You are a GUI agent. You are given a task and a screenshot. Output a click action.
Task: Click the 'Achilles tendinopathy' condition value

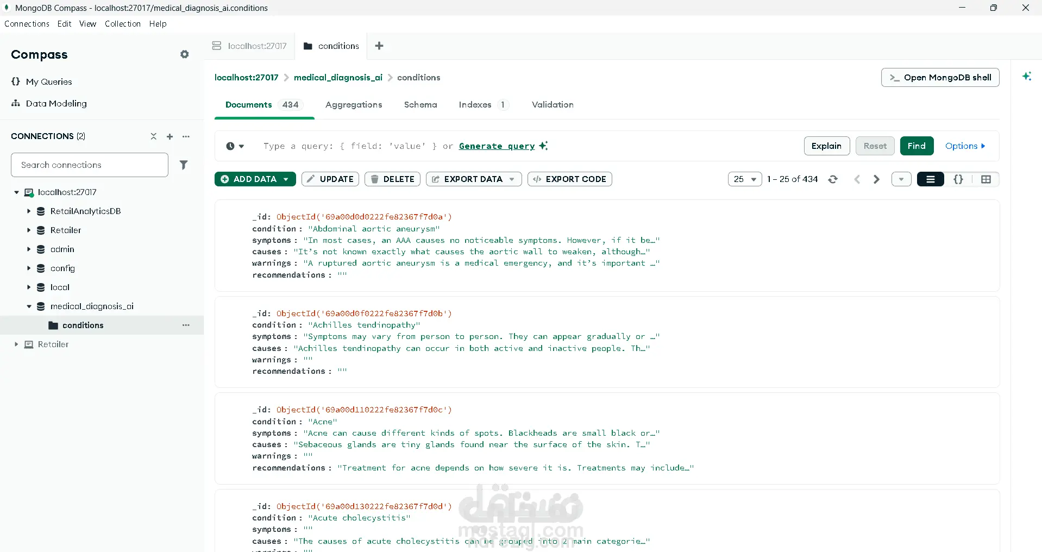[364, 325]
